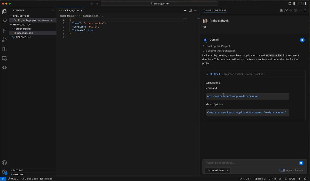The image size is (310, 181).
Task: Open the Source Control view
Action: [x=4, y=30]
